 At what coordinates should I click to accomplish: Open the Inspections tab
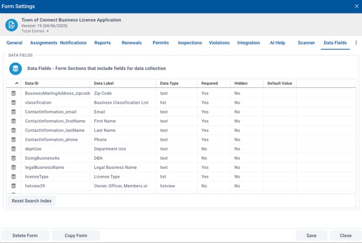point(190,43)
